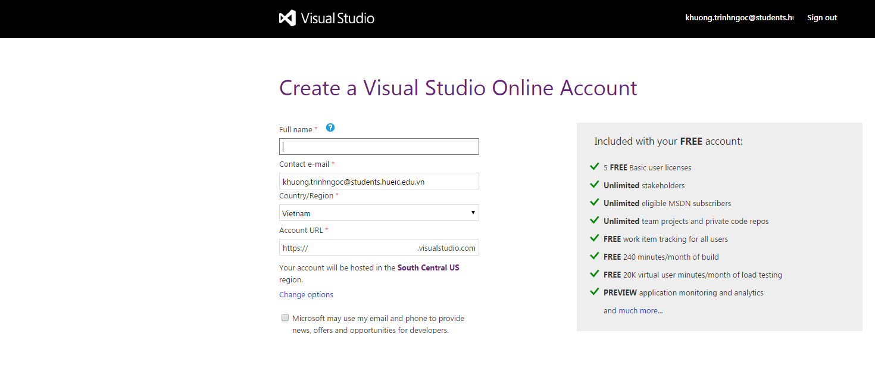Image resolution: width=875 pixels, height=386 pixels.
Task: Click the 'Account URL' field label
Action: [301, 231]
